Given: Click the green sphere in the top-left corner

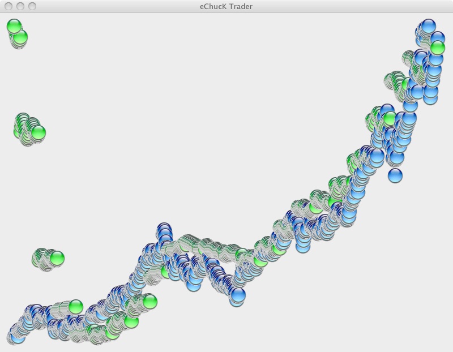Looking at the screenshot, I should [14, 26].
